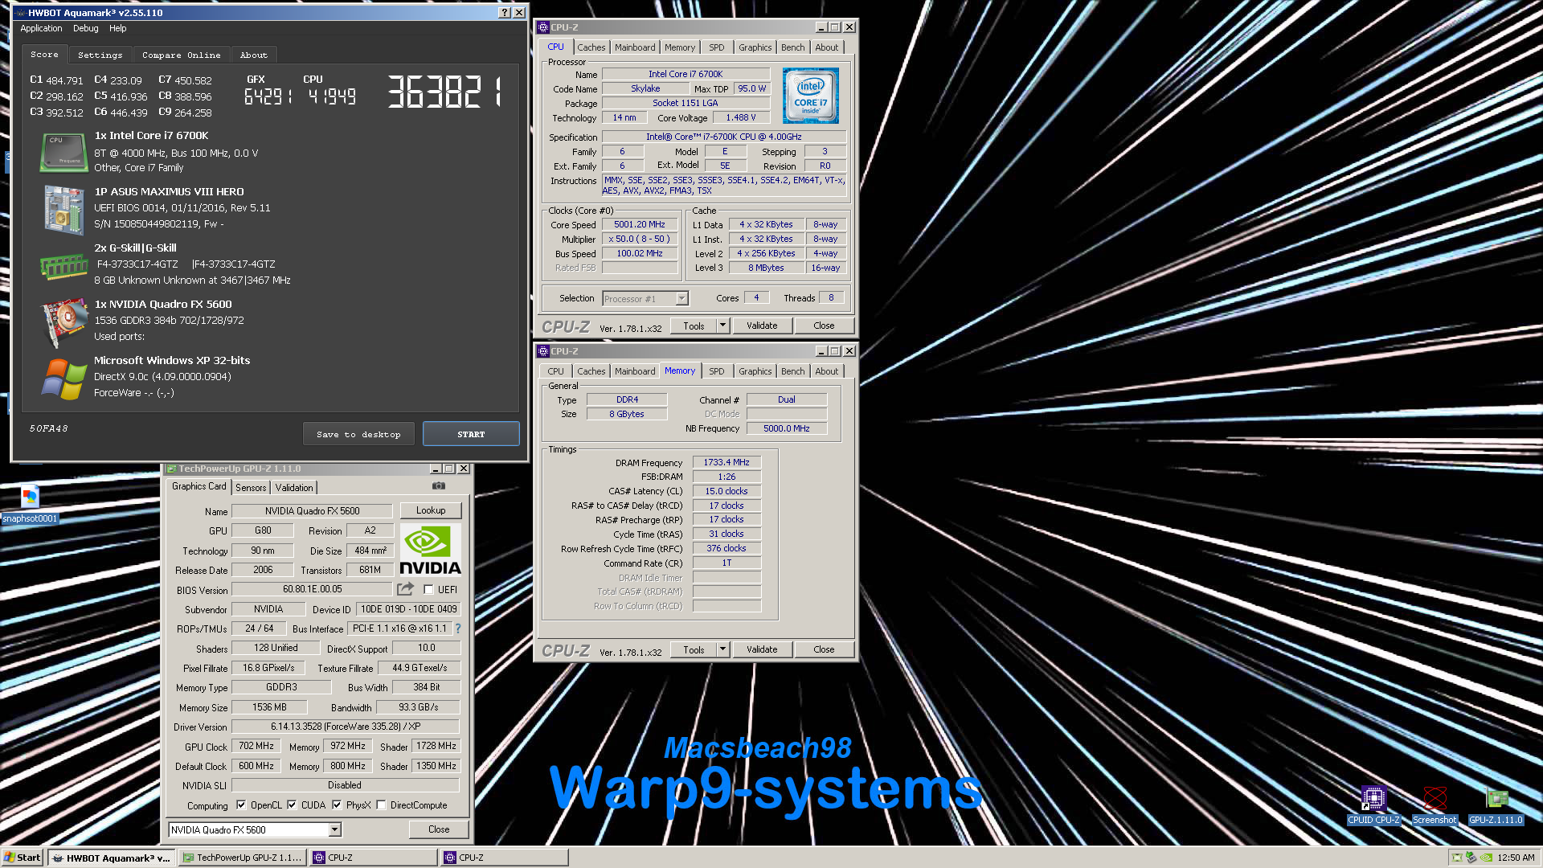
Task: Click the bus interface question mark icon
Action: coord(458,628)
